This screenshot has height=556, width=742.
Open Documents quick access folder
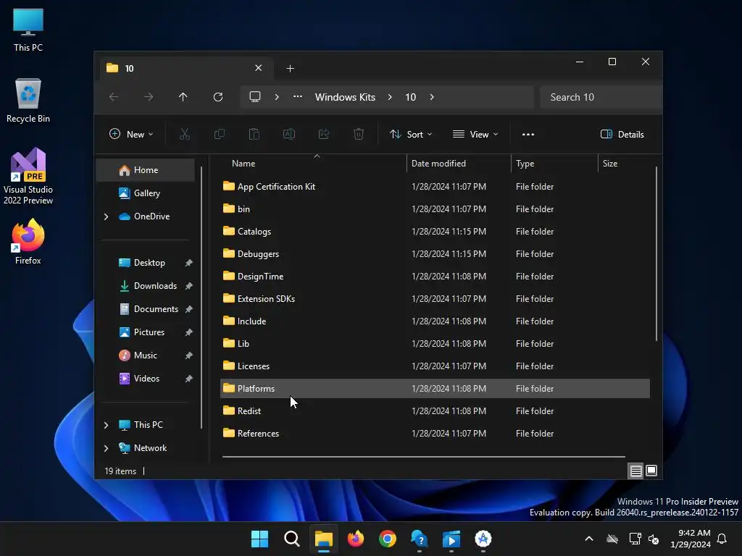(145, 309)
